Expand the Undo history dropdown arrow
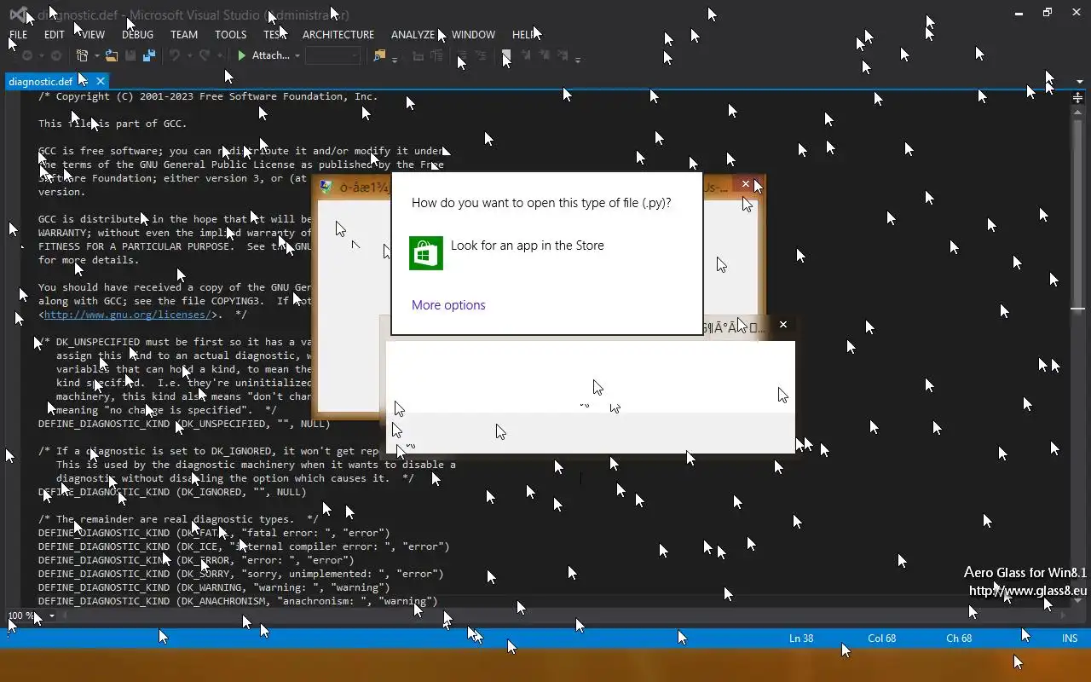This screenshot has width=1091, height=682. coord(189,55)
